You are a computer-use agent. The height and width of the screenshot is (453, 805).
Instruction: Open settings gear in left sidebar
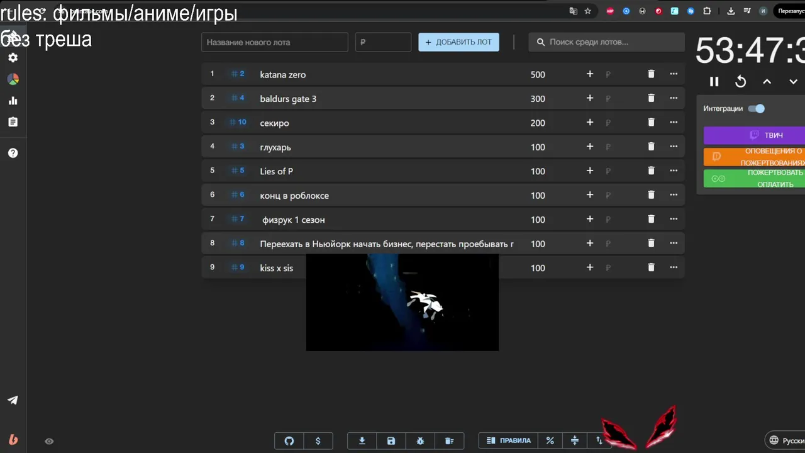coord(13,57)
